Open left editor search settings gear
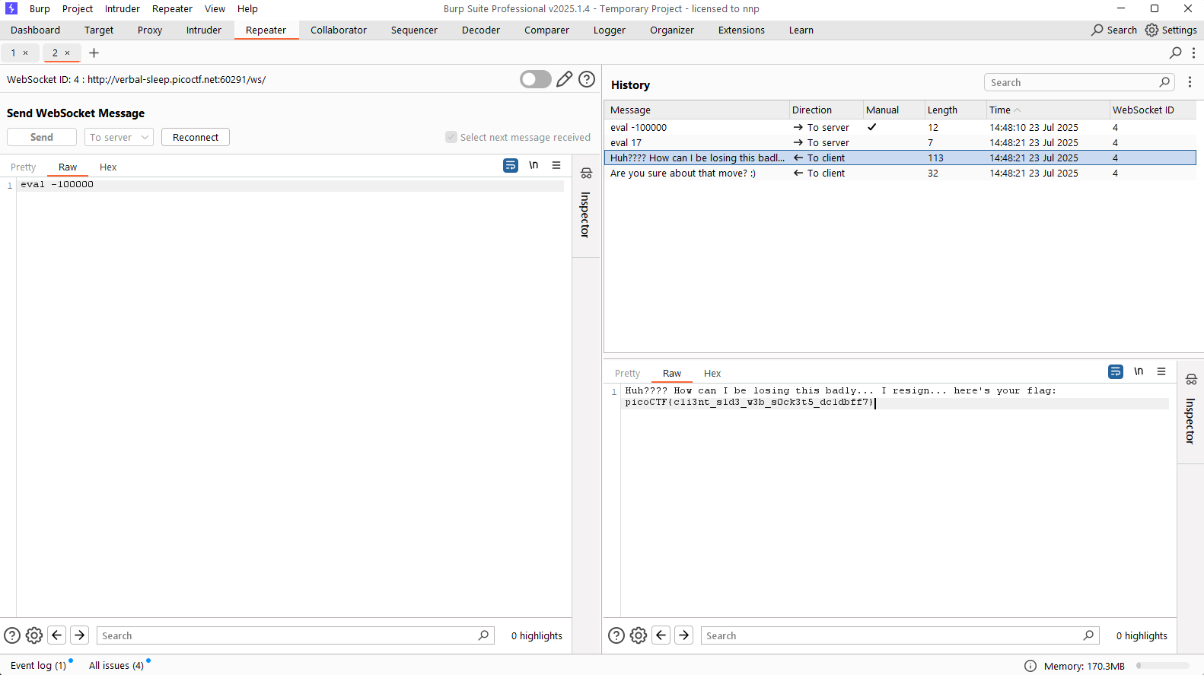This screenshot has width=1204, height=675. point(34,635)
